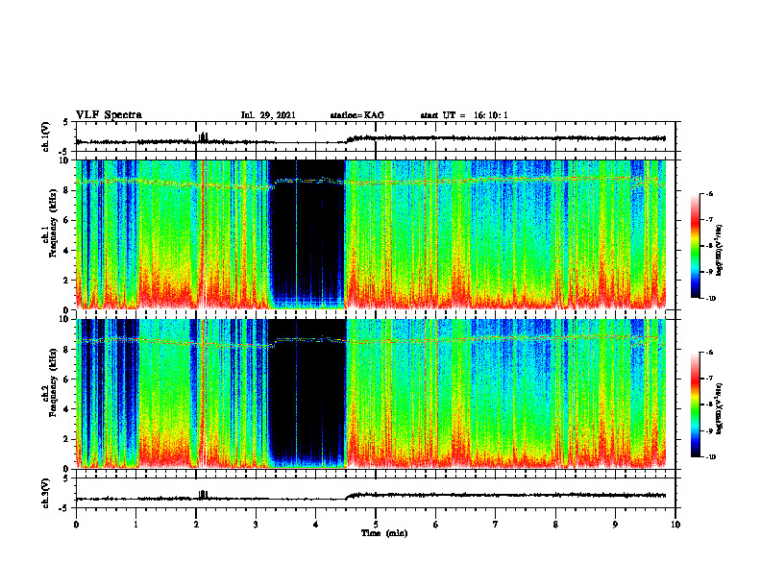Image resolution: width=761 pixels, height=588 pixels.
Task: Click tick label 10 on the Time axis
Action: (675, 525)
